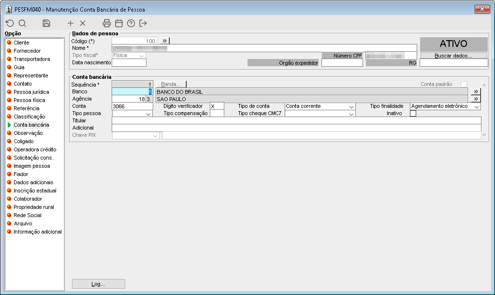Screen dimensions: 495x295
Task: Tick the Inativo checkbox
Action: coord(413,113)
